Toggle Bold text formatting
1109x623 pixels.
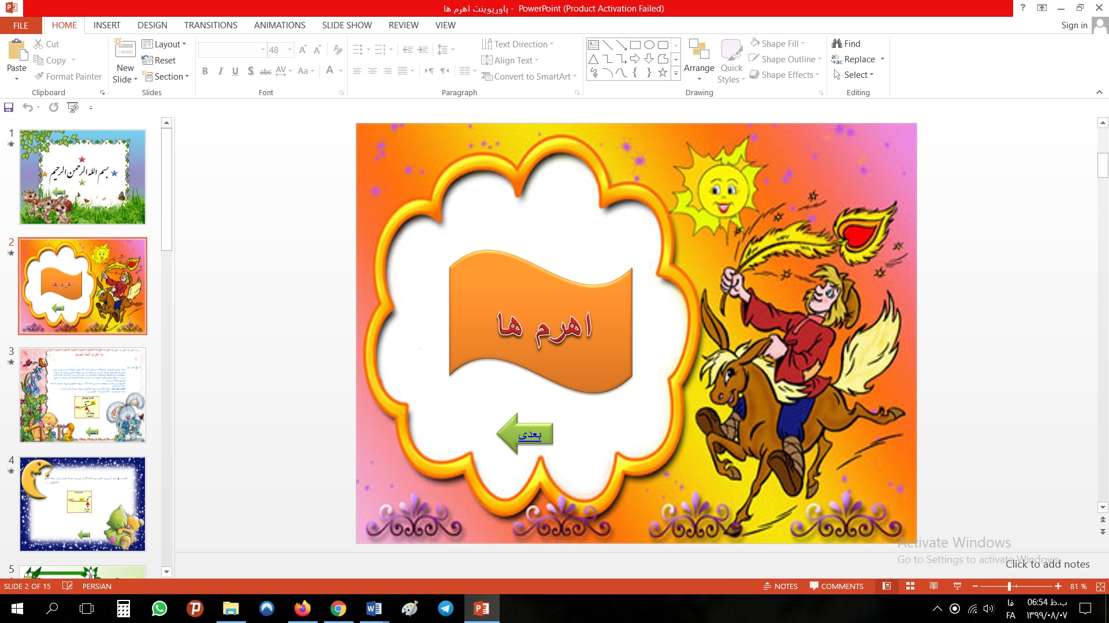205,71
